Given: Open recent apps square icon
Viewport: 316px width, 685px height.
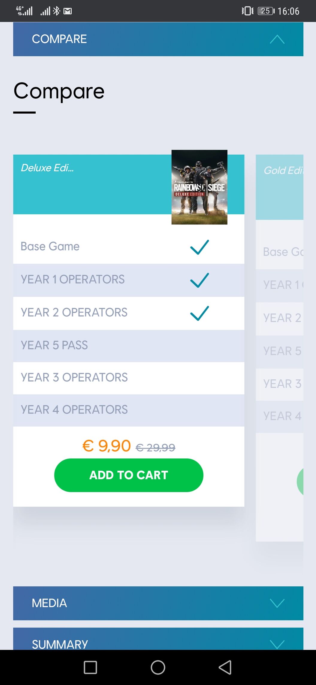Looking at the screenshot, I should point(90,667).
